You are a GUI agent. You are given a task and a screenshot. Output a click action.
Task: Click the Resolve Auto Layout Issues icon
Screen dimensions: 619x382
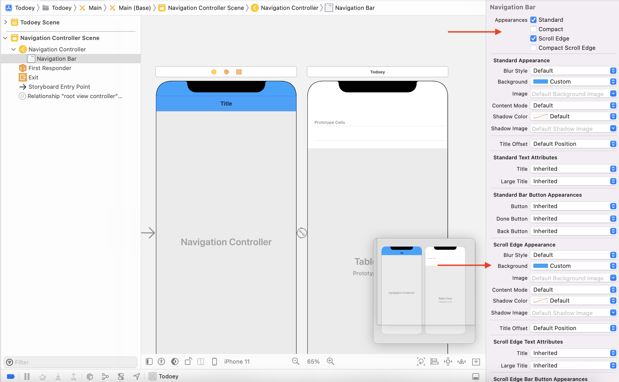[x=462, y=361]
